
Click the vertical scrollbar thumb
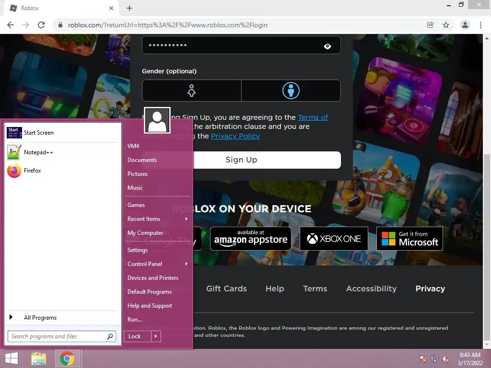coord(487,247)
